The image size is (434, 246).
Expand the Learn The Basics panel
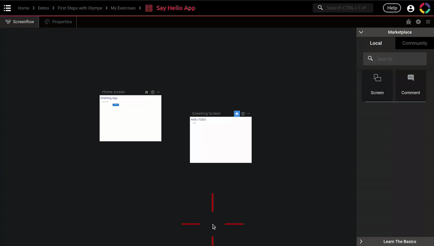[361, 241]
